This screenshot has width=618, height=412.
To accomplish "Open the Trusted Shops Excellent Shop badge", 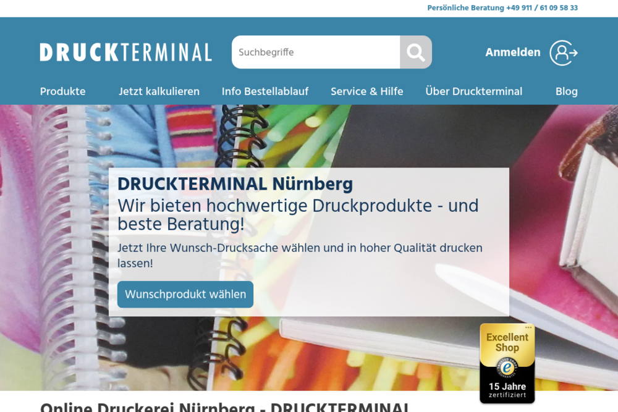I will (507, 363).
